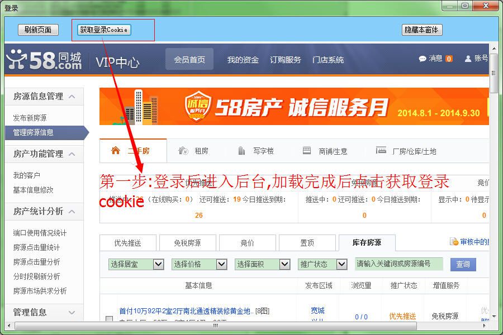Open the 选择居室 dropdown

(x=136, y=264)
